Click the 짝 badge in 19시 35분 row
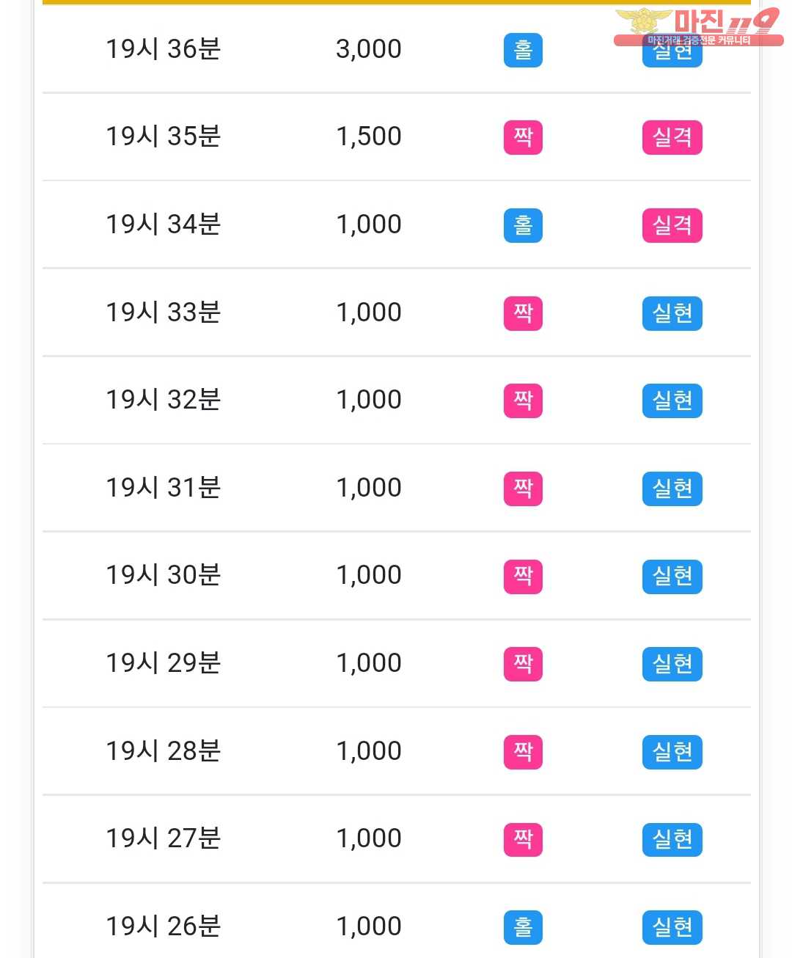This screenshot has width=792, height=958. [523, 137]
